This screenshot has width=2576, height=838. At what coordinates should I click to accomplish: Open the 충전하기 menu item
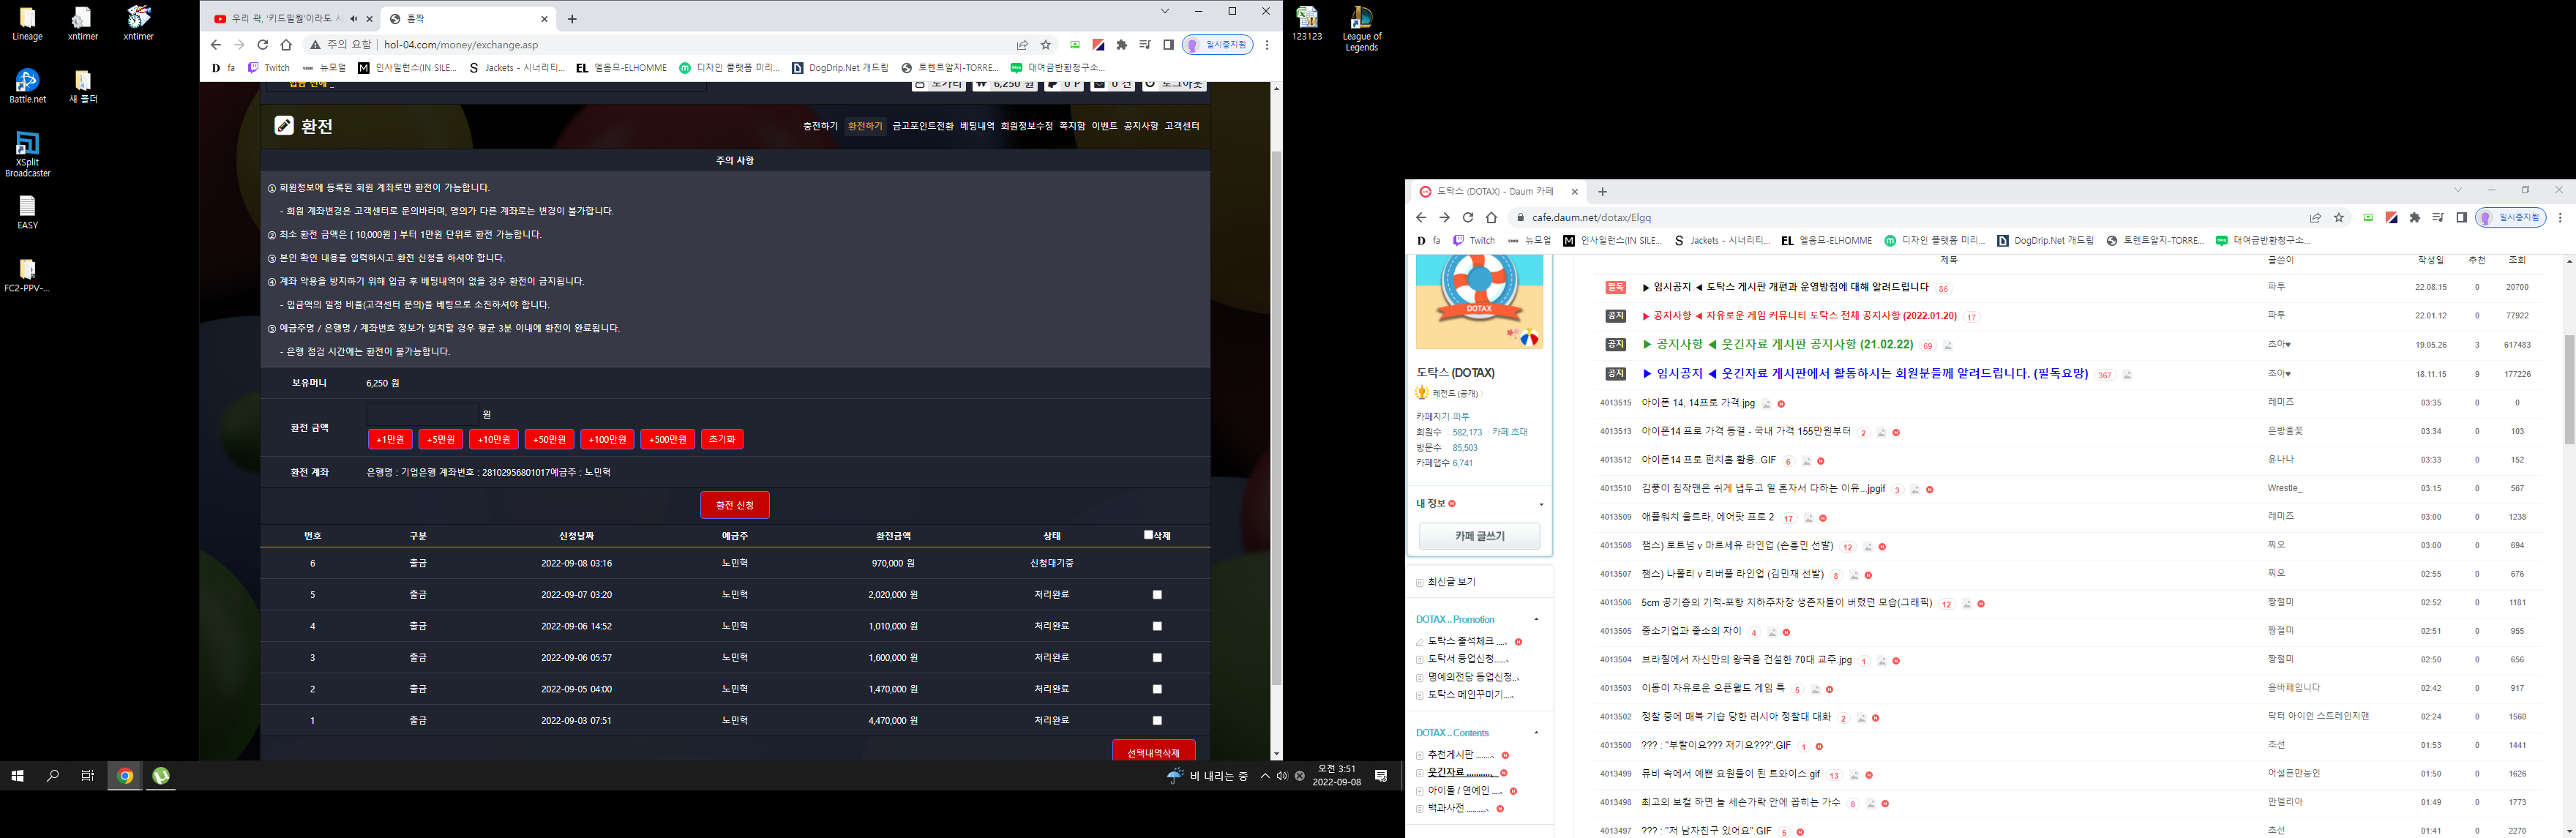coord(820,126)
